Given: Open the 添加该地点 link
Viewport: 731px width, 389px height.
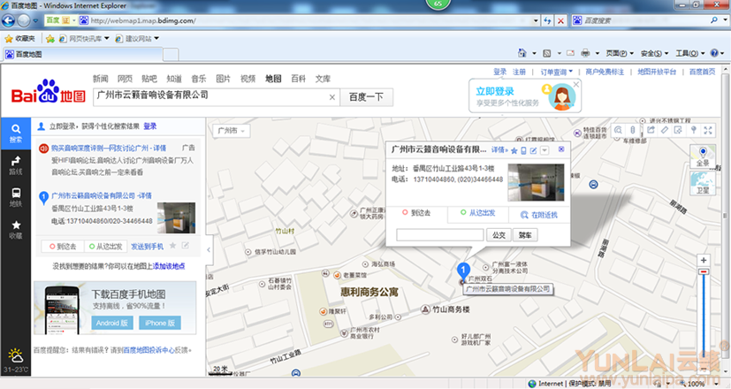Looking at the screenshot, I should [169, 266].
